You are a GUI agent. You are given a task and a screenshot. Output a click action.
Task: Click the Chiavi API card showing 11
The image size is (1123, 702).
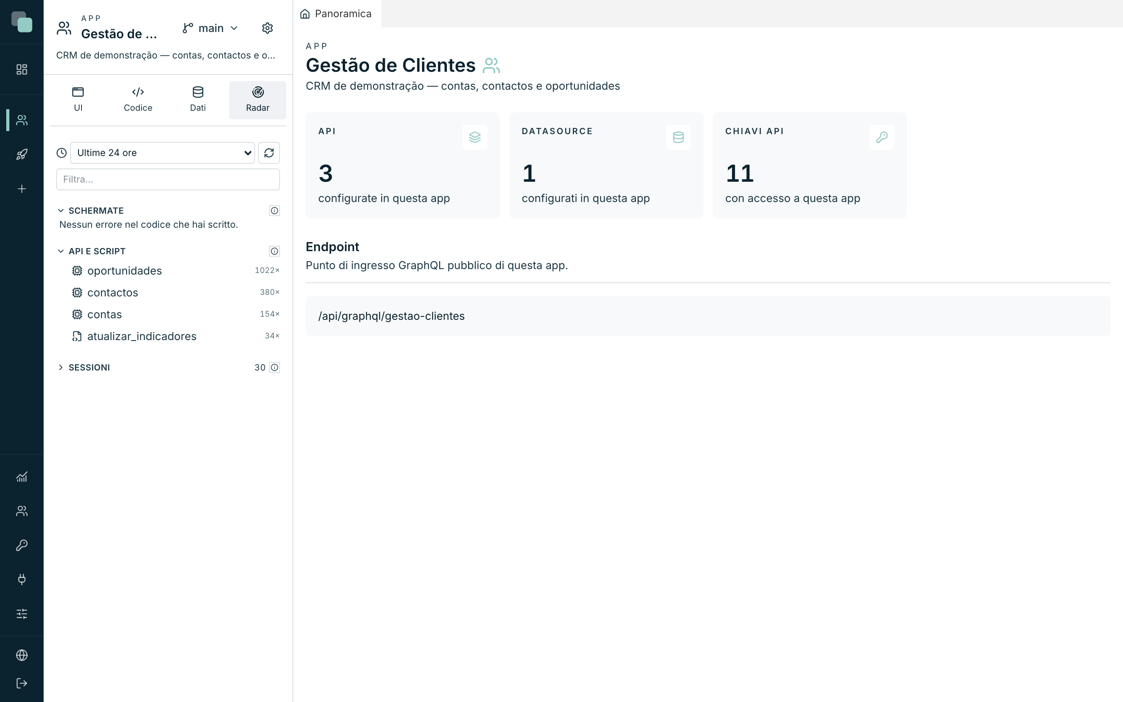(x=809, y=165)
